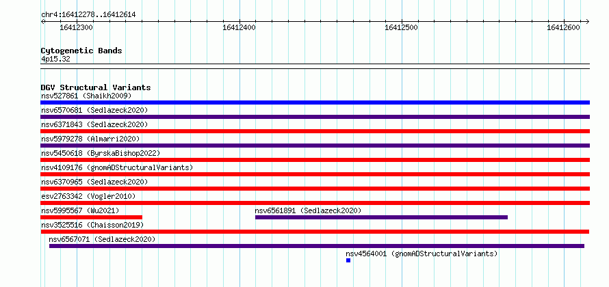Click the chr4:16412278..16412614 coordinates text
609x287 pixels.
88,15
